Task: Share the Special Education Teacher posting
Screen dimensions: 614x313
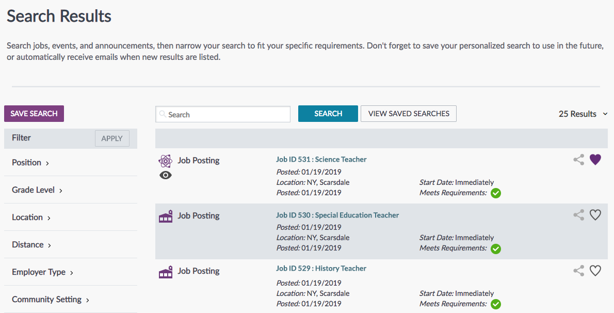Action: point(578,215)
